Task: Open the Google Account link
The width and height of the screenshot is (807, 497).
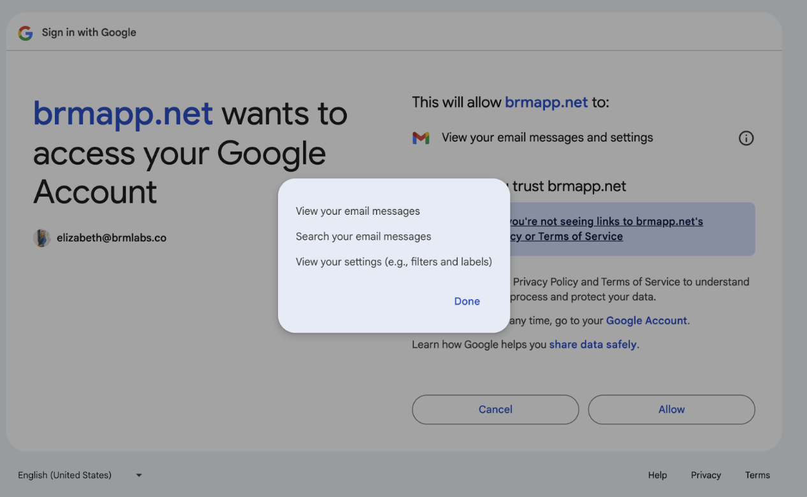Action: 646,321
